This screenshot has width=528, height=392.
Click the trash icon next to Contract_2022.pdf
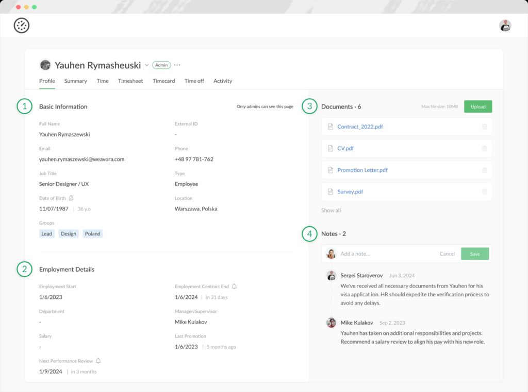click(484, 127)
